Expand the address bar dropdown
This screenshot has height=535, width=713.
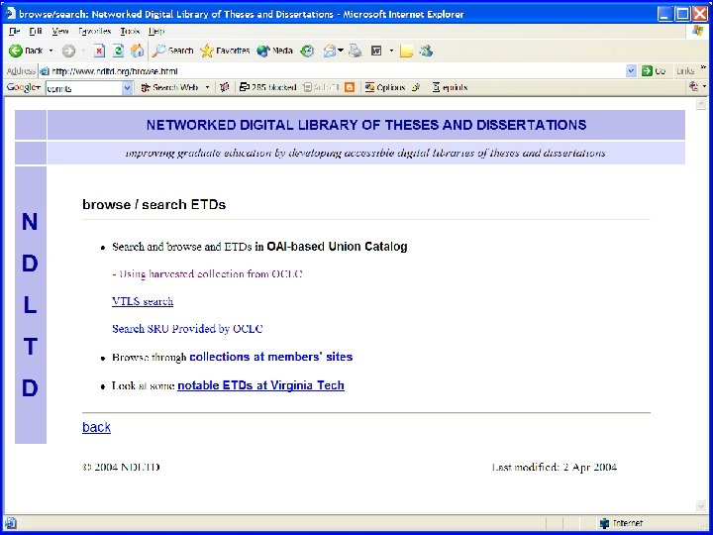coord(631,71)
